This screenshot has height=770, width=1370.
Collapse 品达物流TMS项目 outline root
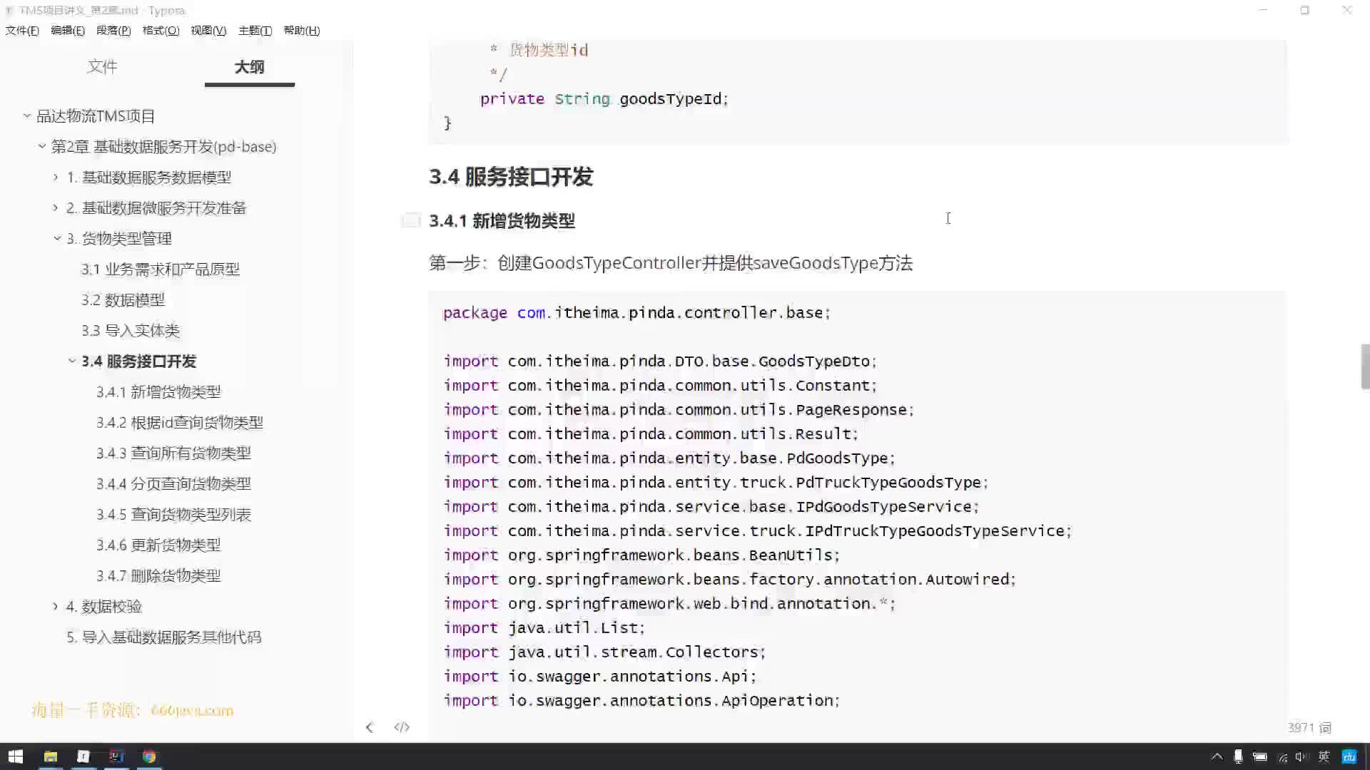click(27, 115)
